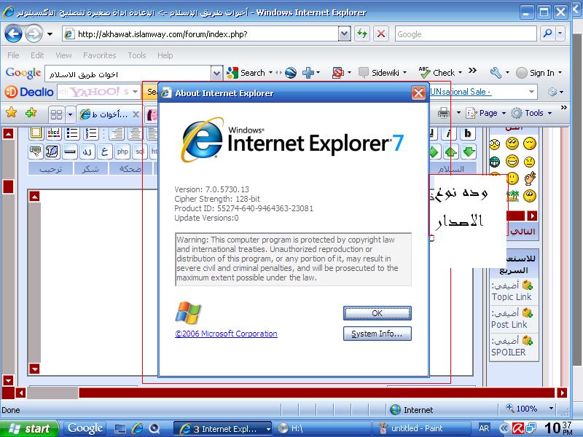This screenshot has height=437, width=583.
Task: Click the text area scroll-down arrow
Action: click(x=34, y=369)
